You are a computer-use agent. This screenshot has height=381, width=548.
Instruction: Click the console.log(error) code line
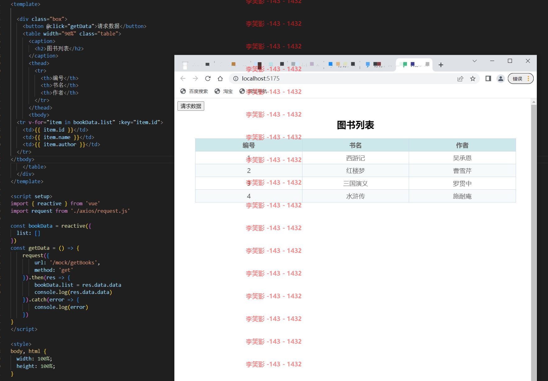61,307
